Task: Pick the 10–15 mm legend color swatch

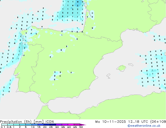Action: 35,125
